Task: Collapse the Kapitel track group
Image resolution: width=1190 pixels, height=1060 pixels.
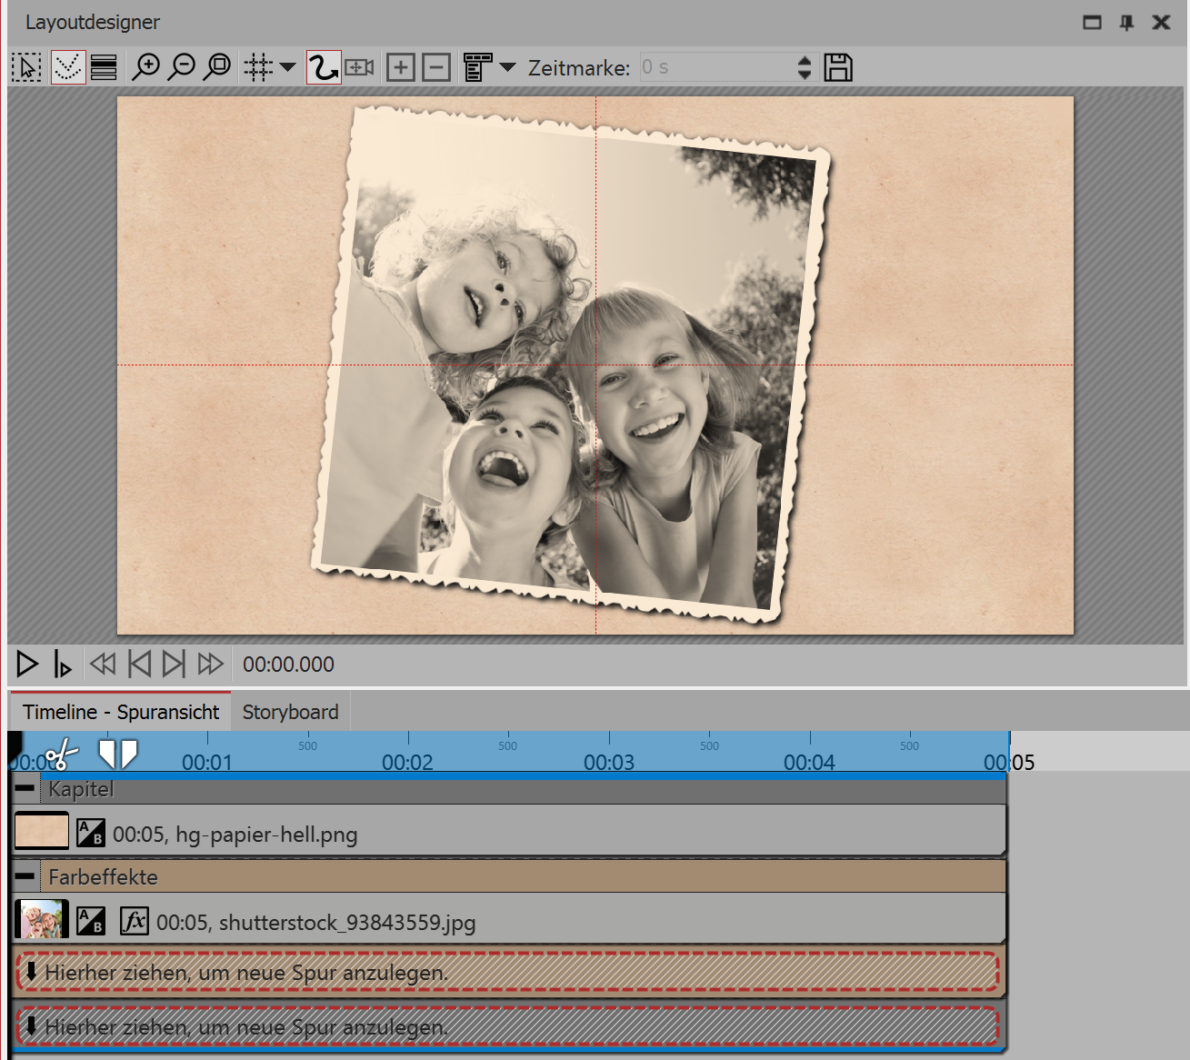Action: 25,788
